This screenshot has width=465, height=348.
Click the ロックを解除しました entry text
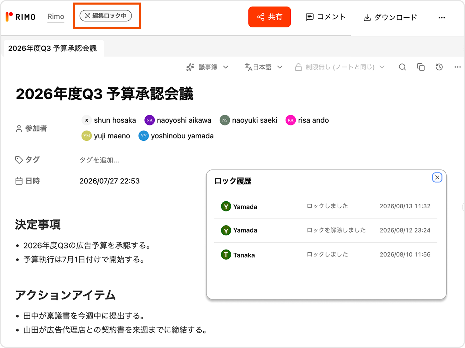pyautogui.click(x=336, y=230)
